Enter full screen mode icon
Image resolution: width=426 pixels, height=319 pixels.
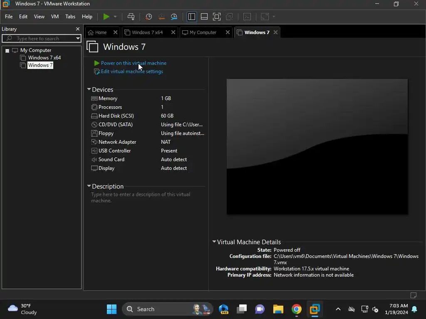coord(216,17)
